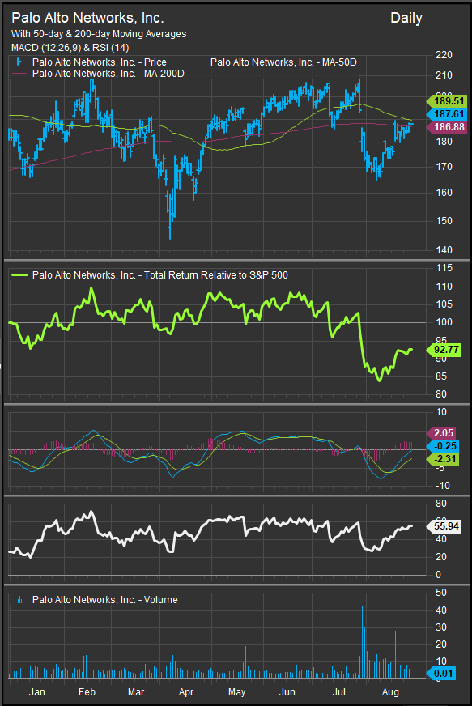Select the Price legend entry
The image size is (472, 706).
99,62
